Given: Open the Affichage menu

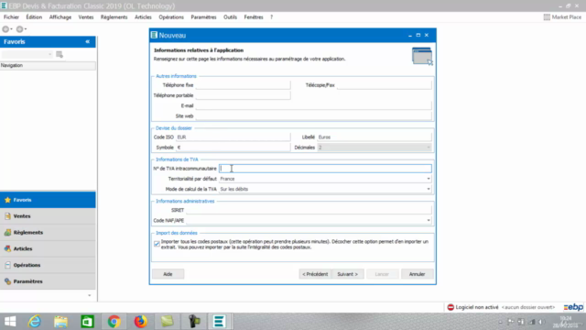Looking at the screenshot, I should pos(60,17).
